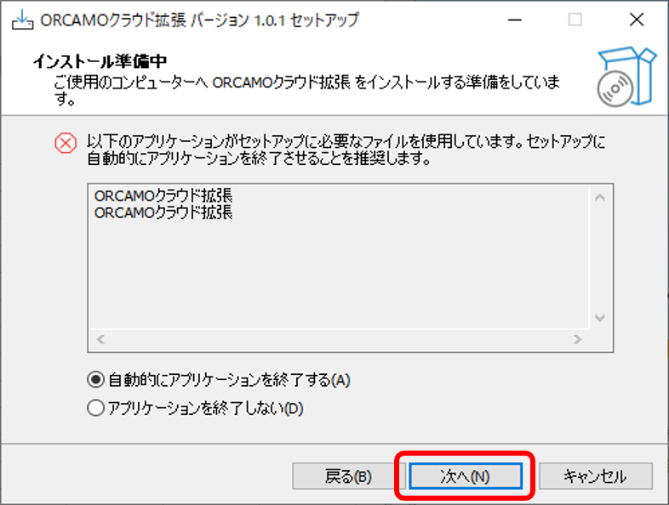Click the empty area in application list
Viewport: 669px width, 505px height.
340,275
